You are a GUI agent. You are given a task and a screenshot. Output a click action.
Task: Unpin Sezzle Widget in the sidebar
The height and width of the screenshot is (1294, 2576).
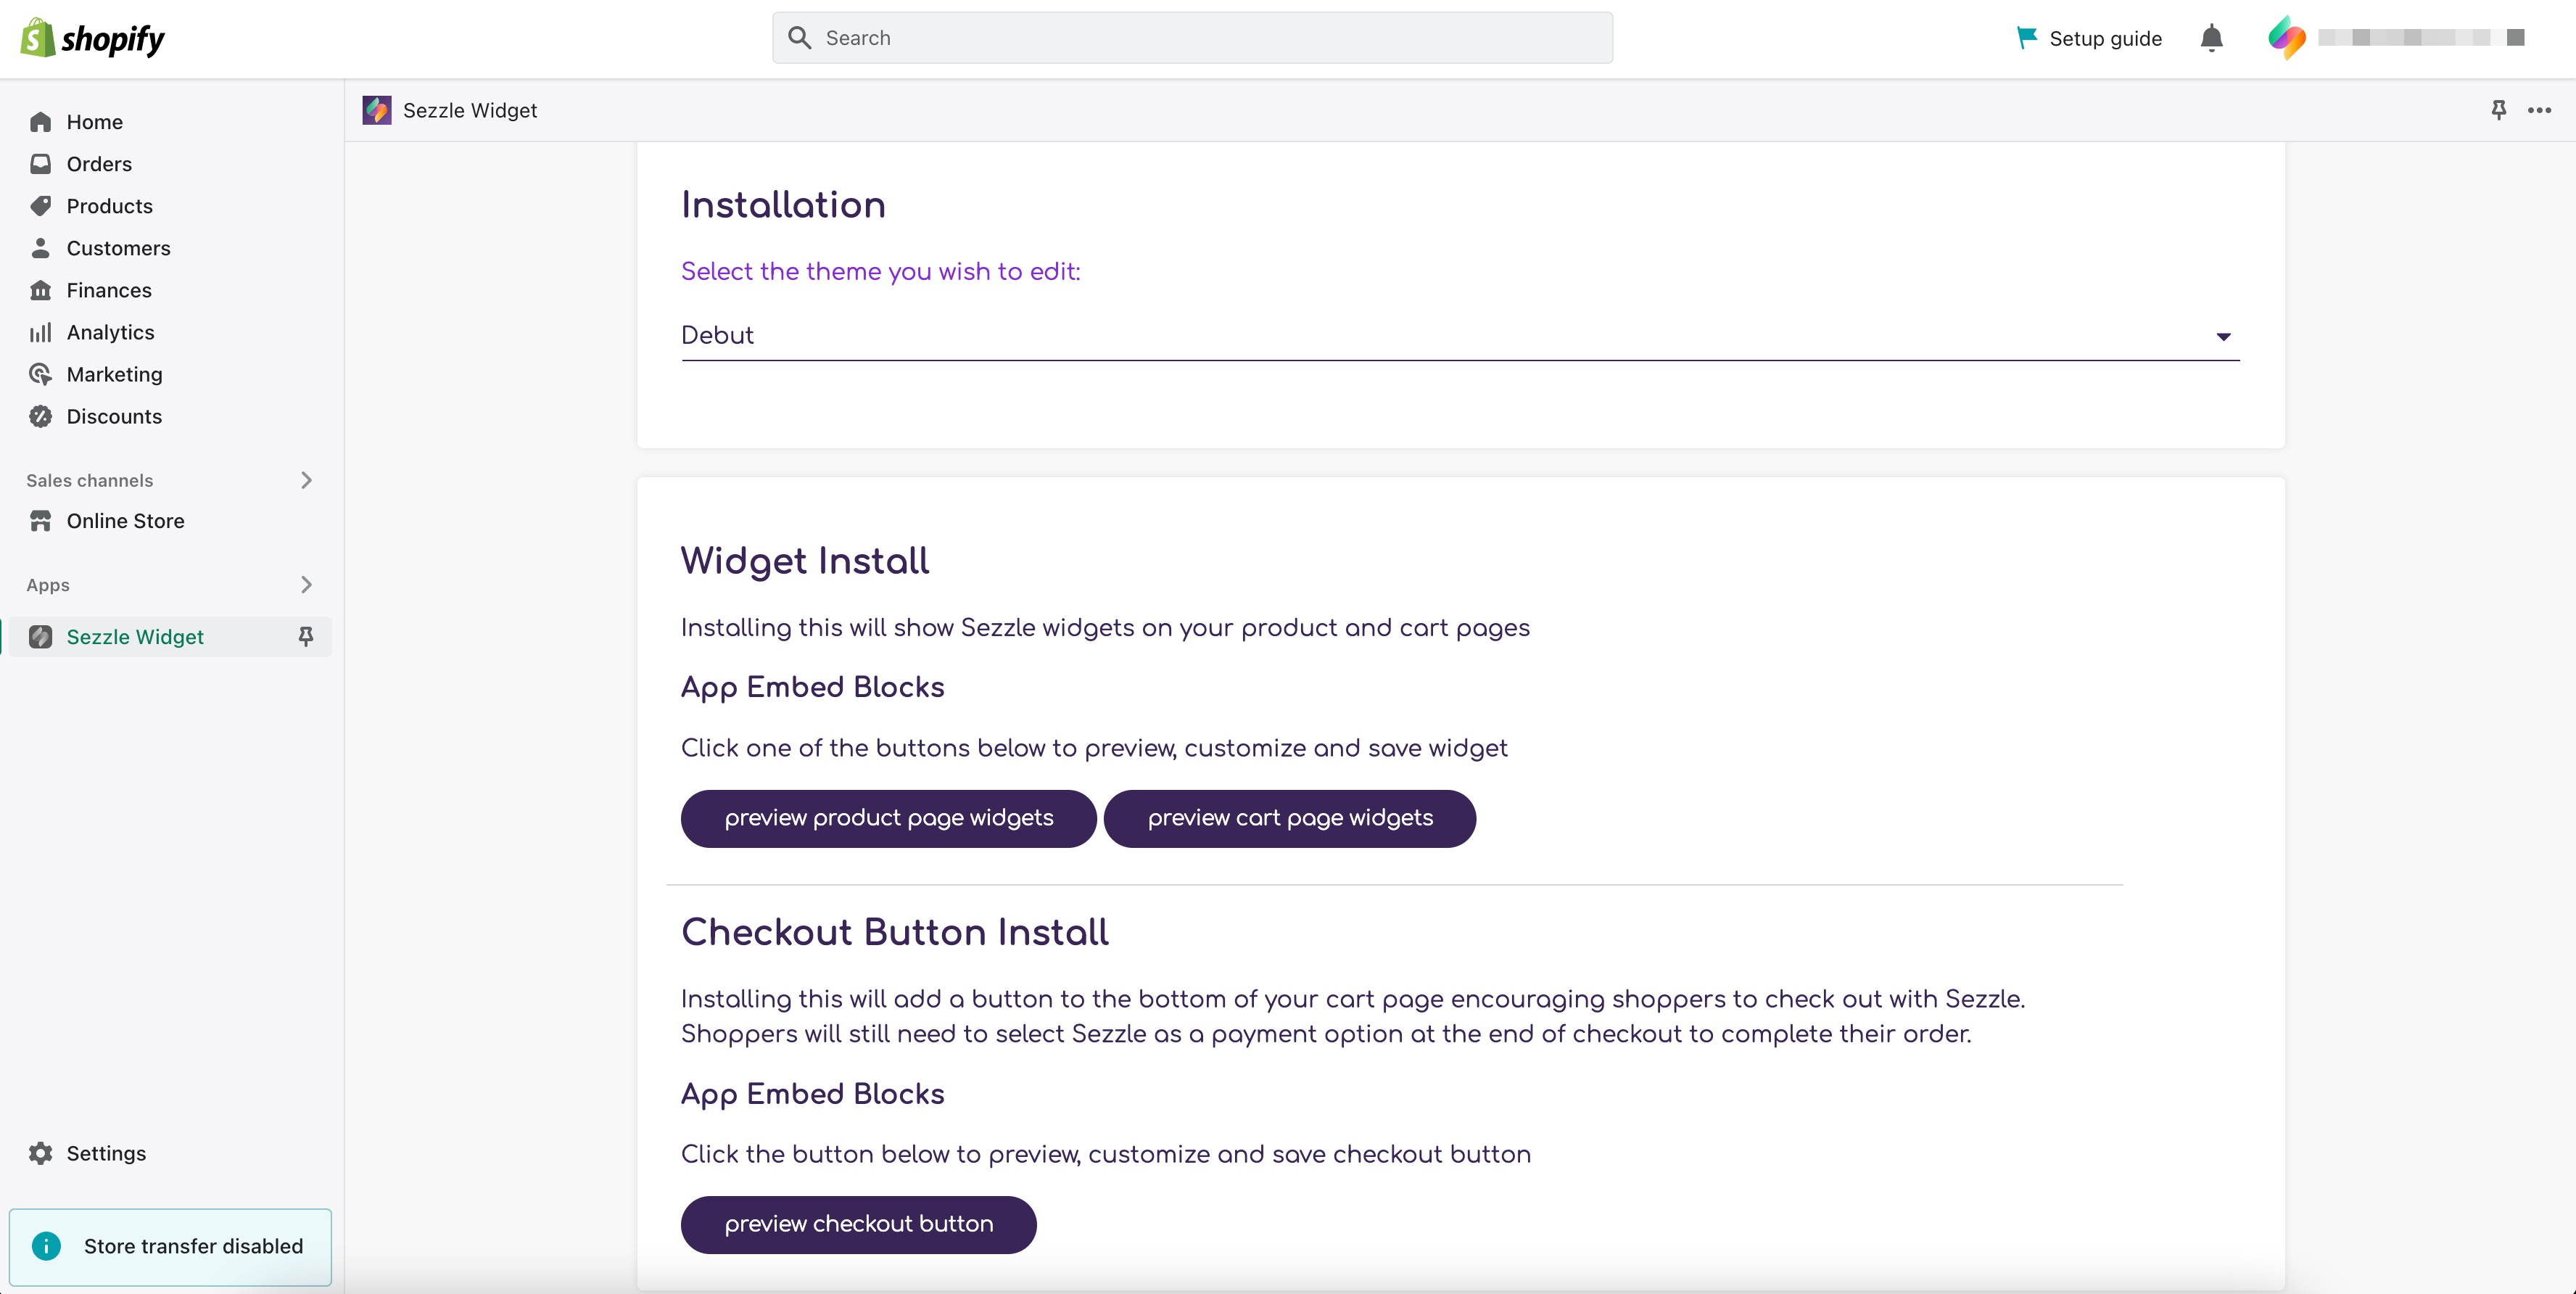306,636
